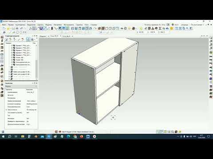Select the rectangle drawing tool

point(17,32)
